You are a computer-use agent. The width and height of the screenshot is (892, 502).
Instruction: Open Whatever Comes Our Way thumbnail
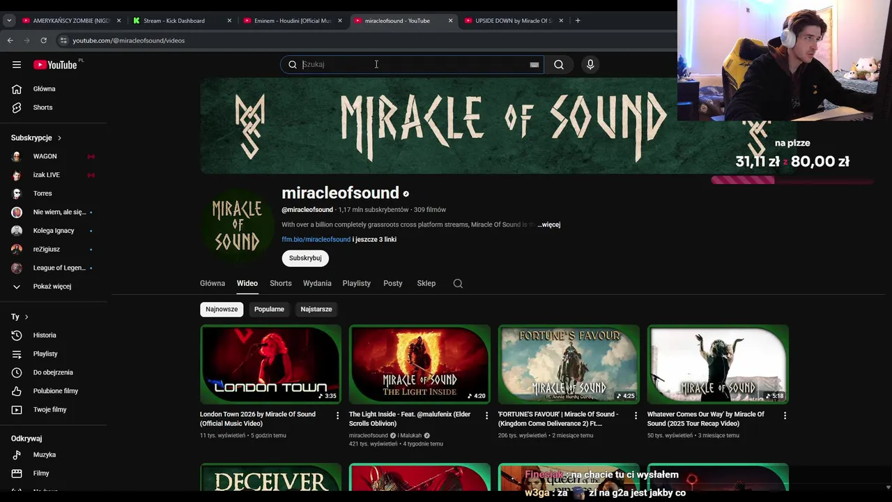click(x=718, y=364)
